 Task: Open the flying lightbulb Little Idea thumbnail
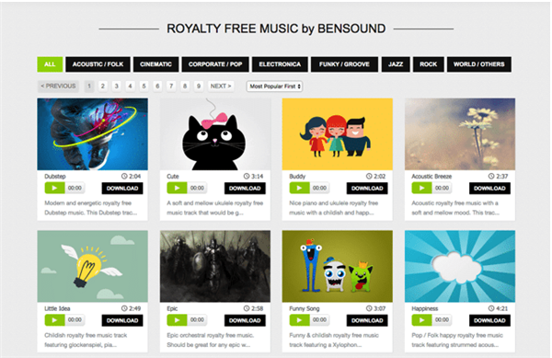pyautogui.click(x=93, y=266)
